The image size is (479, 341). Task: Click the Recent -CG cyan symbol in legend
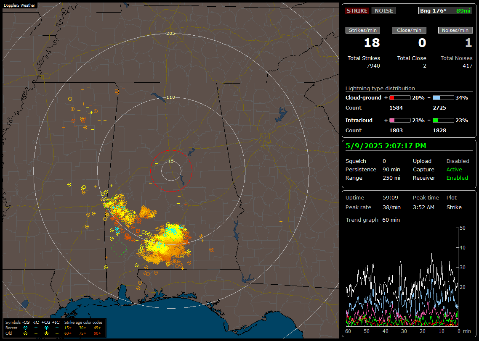point(25,328)
